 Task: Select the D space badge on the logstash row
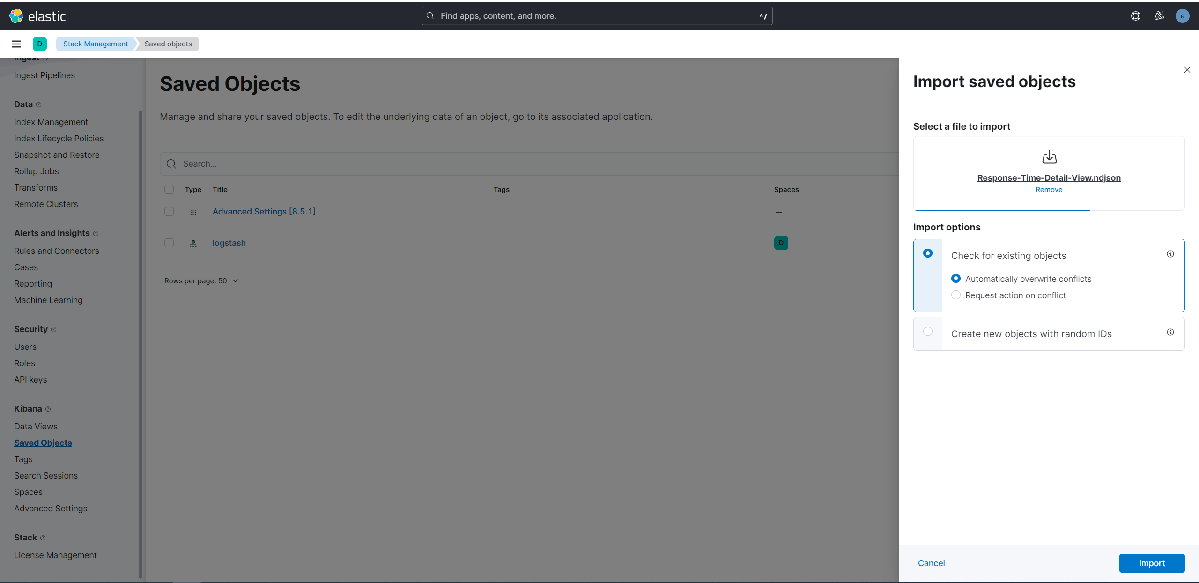coord(780,243)
